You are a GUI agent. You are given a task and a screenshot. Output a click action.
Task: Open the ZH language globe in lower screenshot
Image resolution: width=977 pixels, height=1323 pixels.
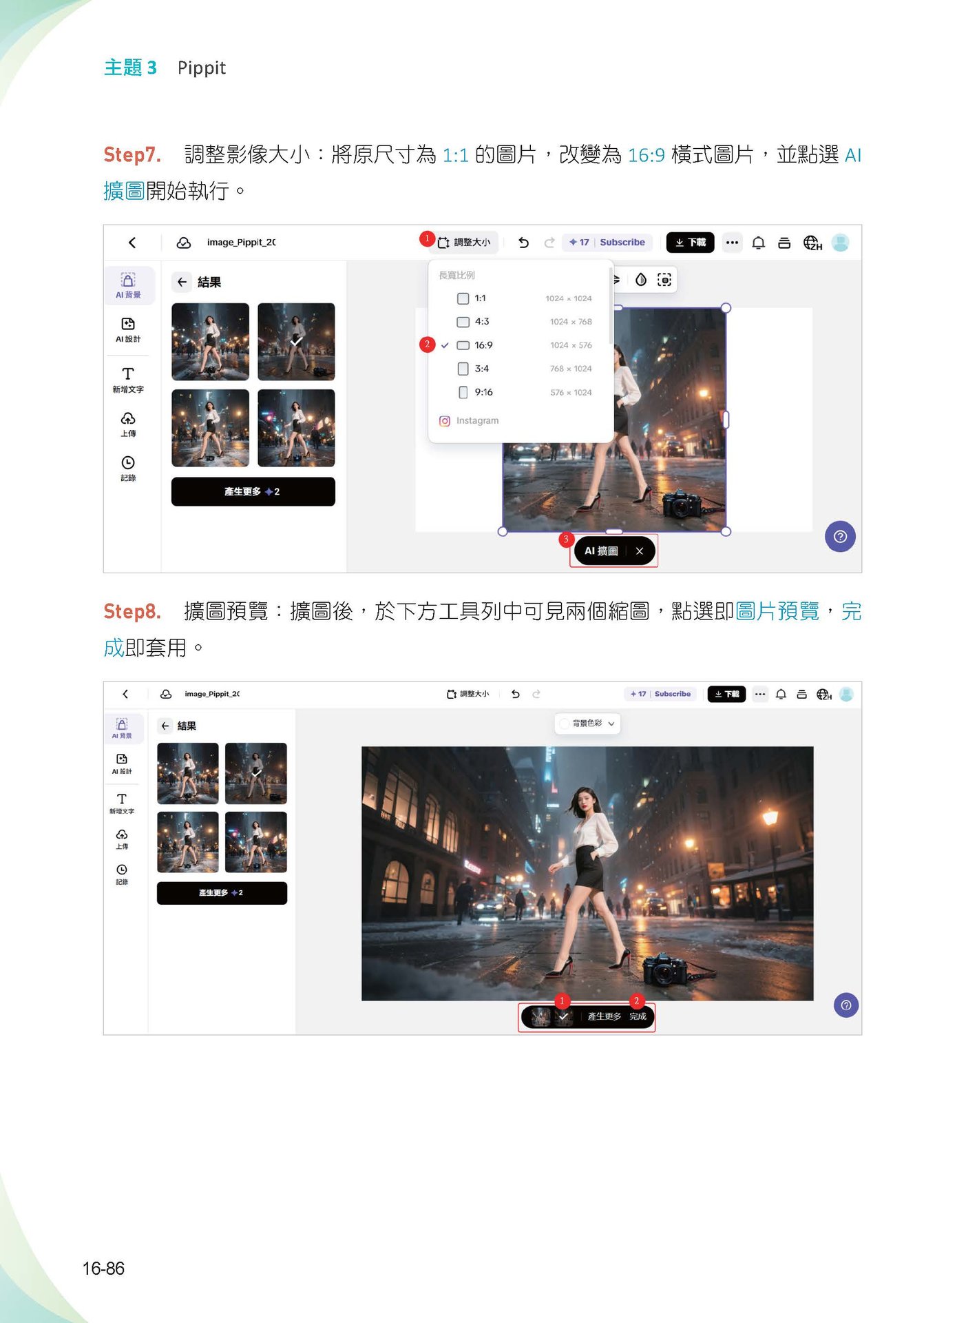click(x=824, y=695)
